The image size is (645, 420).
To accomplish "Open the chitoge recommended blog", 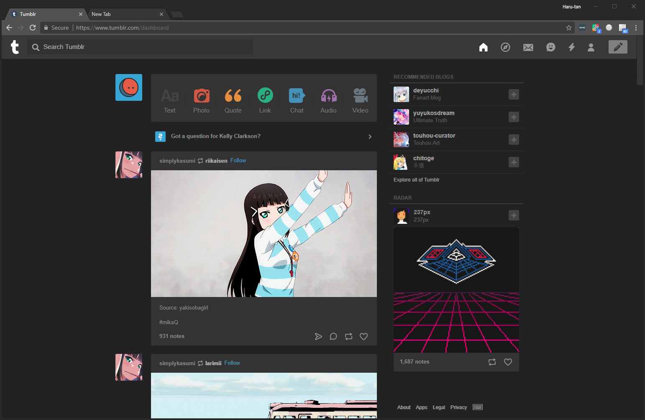I will (423, 158).
